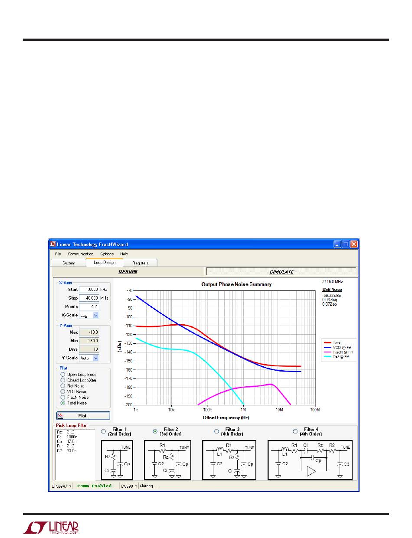Click the red Total legend swatch
412x538 pixels.
[x=327, y=343]
